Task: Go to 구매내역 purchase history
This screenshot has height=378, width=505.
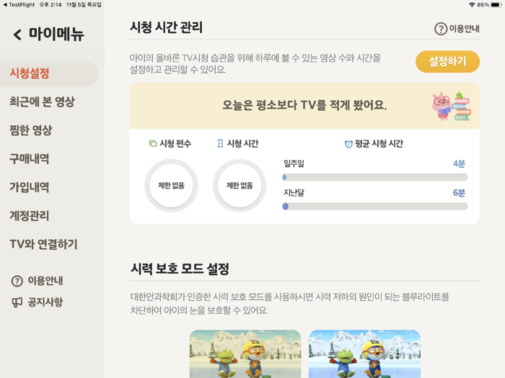Action: [29, 159]
